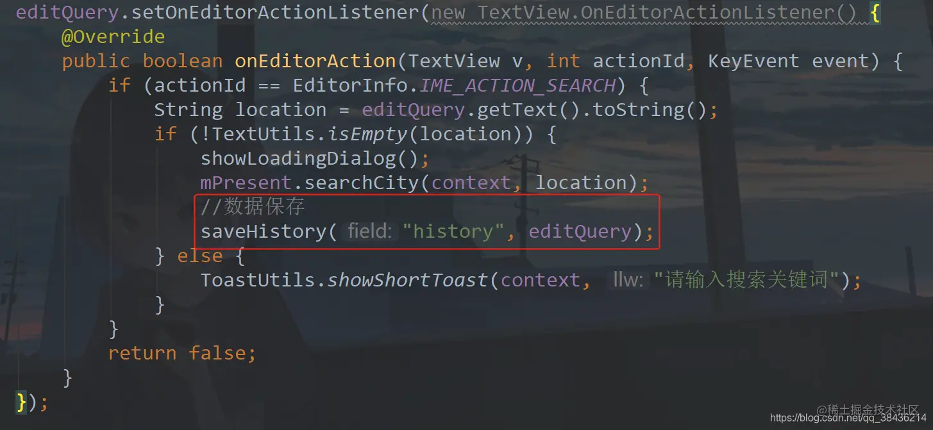Click the getText() call

tap(527, 110)
